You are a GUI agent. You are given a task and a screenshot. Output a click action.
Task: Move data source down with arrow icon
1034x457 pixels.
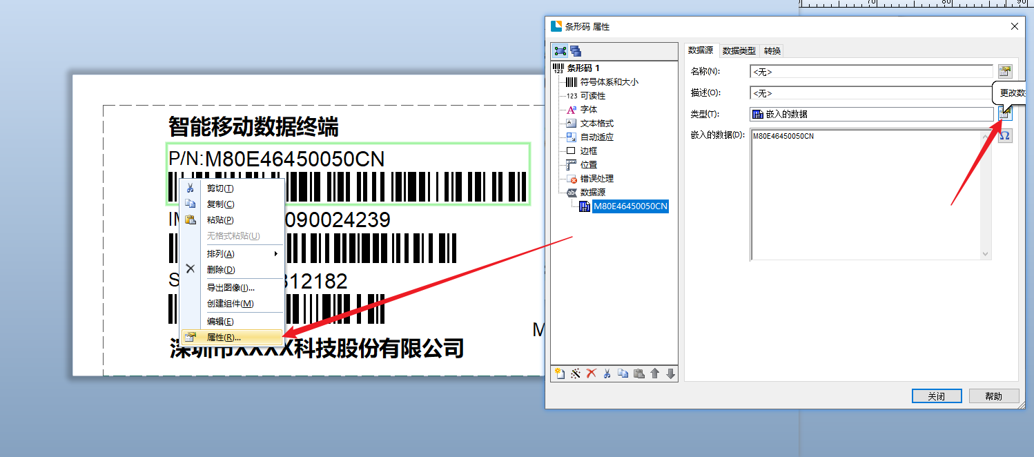[670, 373]
